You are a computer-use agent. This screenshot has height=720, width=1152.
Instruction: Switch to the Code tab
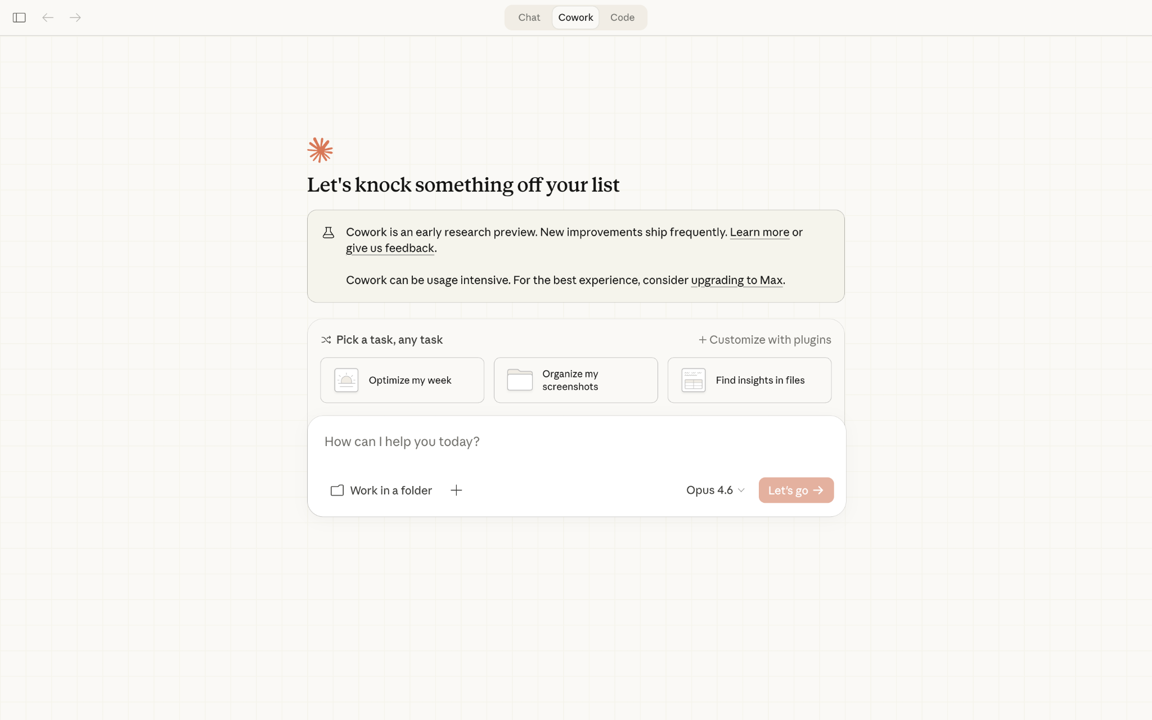pyautogui.click(x=622, y=17)
